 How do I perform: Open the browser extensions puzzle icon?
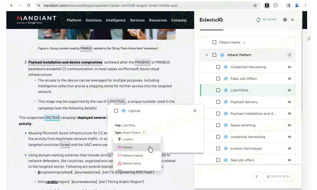[x=275, y=5]
